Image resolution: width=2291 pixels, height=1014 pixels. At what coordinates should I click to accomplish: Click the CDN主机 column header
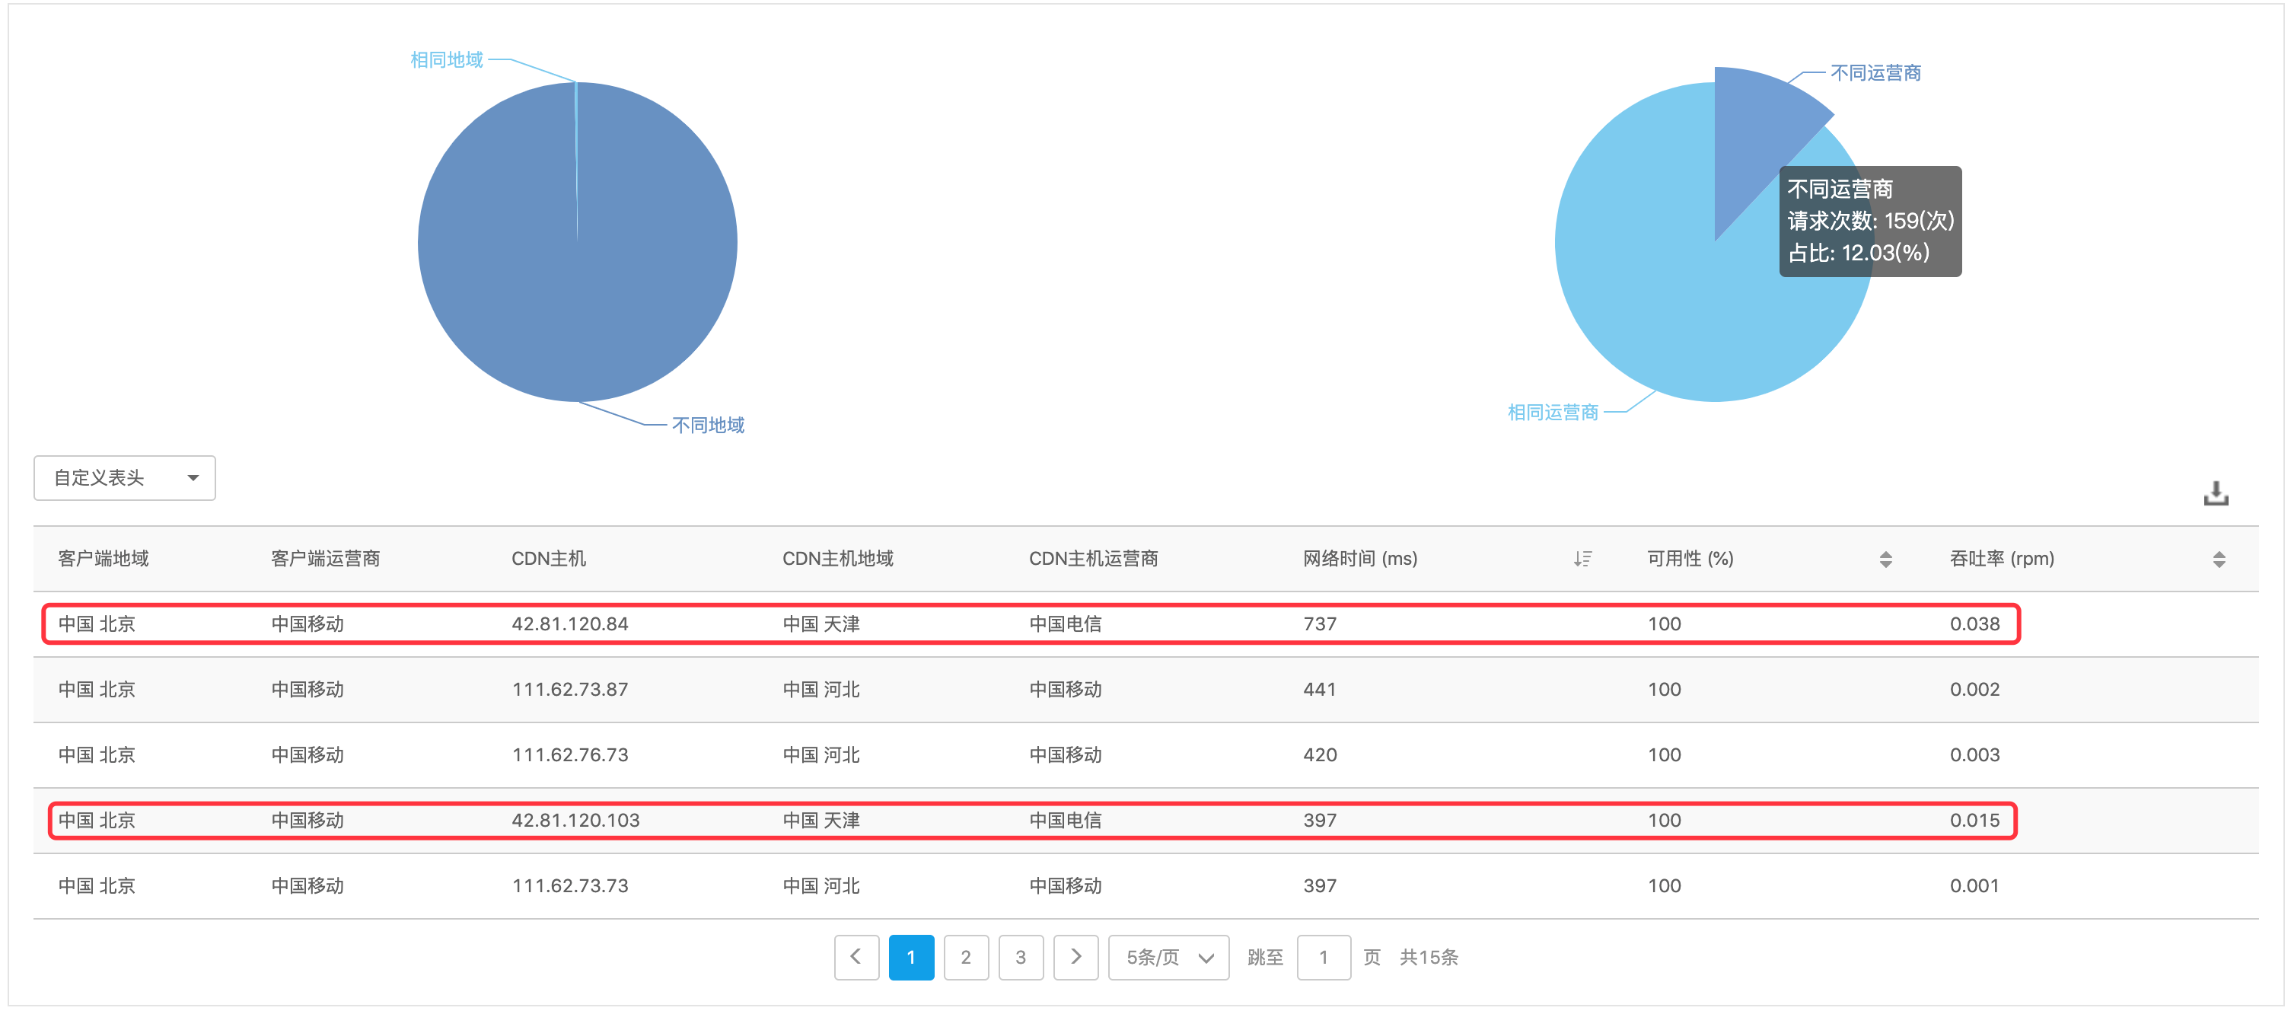[x=549, y=559]
